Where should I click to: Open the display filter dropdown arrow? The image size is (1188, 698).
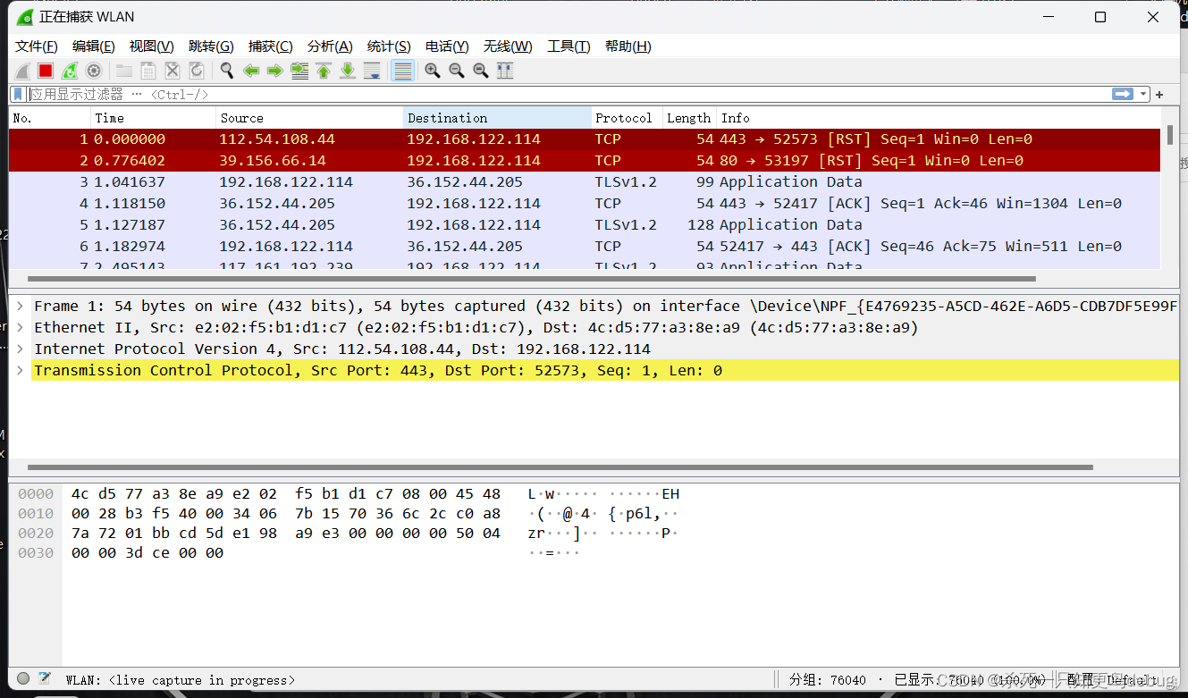point(1142,94)
